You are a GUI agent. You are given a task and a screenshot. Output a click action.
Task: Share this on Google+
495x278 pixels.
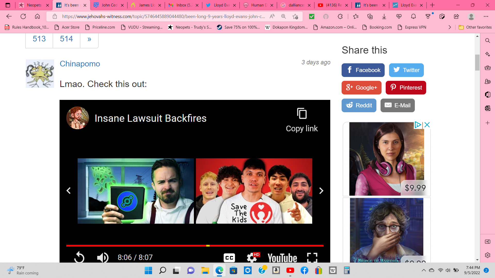(361, 88)
